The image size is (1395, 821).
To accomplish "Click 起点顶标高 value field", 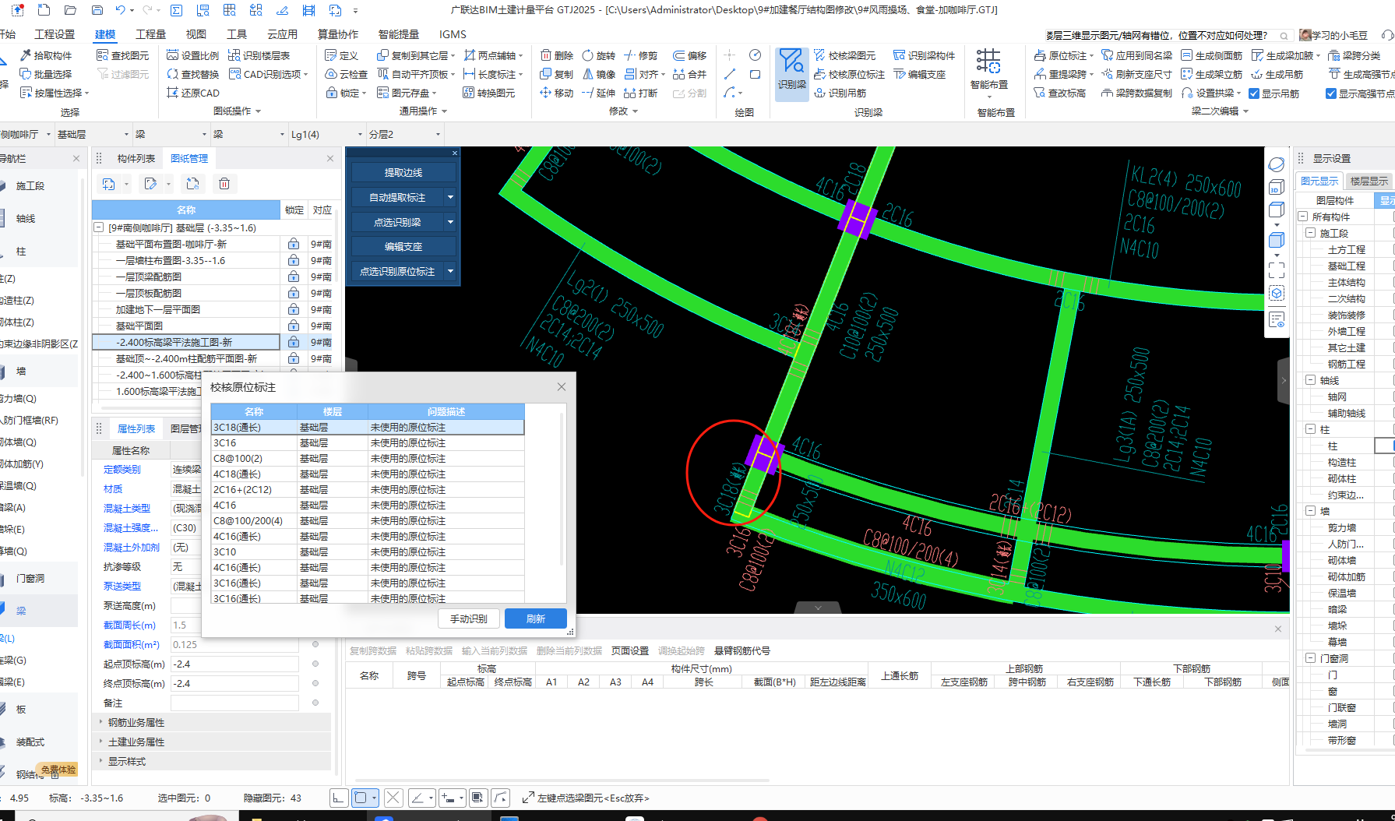I will coord(234,664).
